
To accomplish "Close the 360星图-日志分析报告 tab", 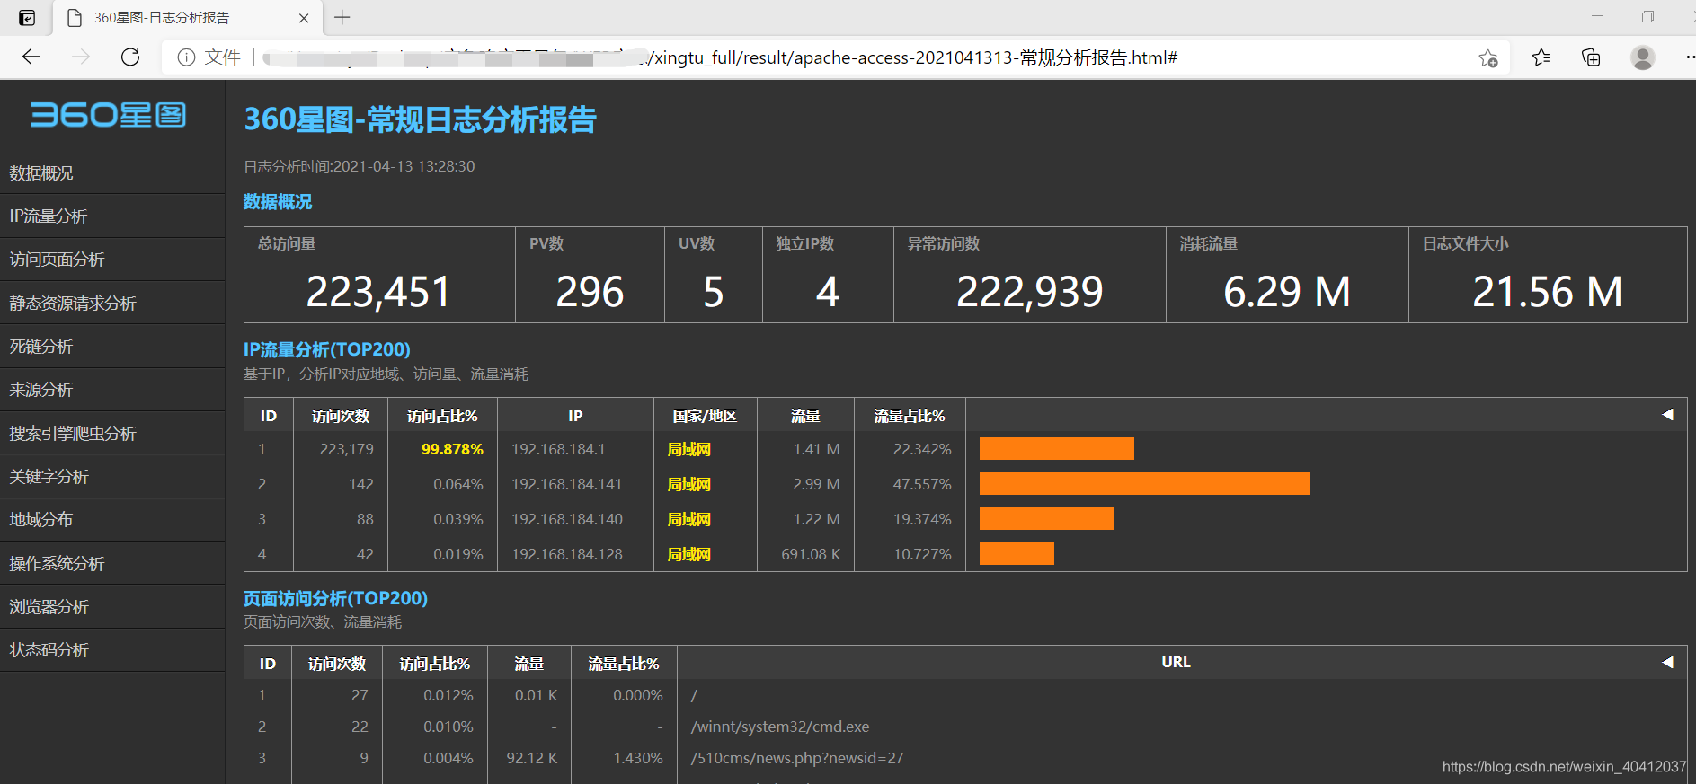I will (304, 18).
